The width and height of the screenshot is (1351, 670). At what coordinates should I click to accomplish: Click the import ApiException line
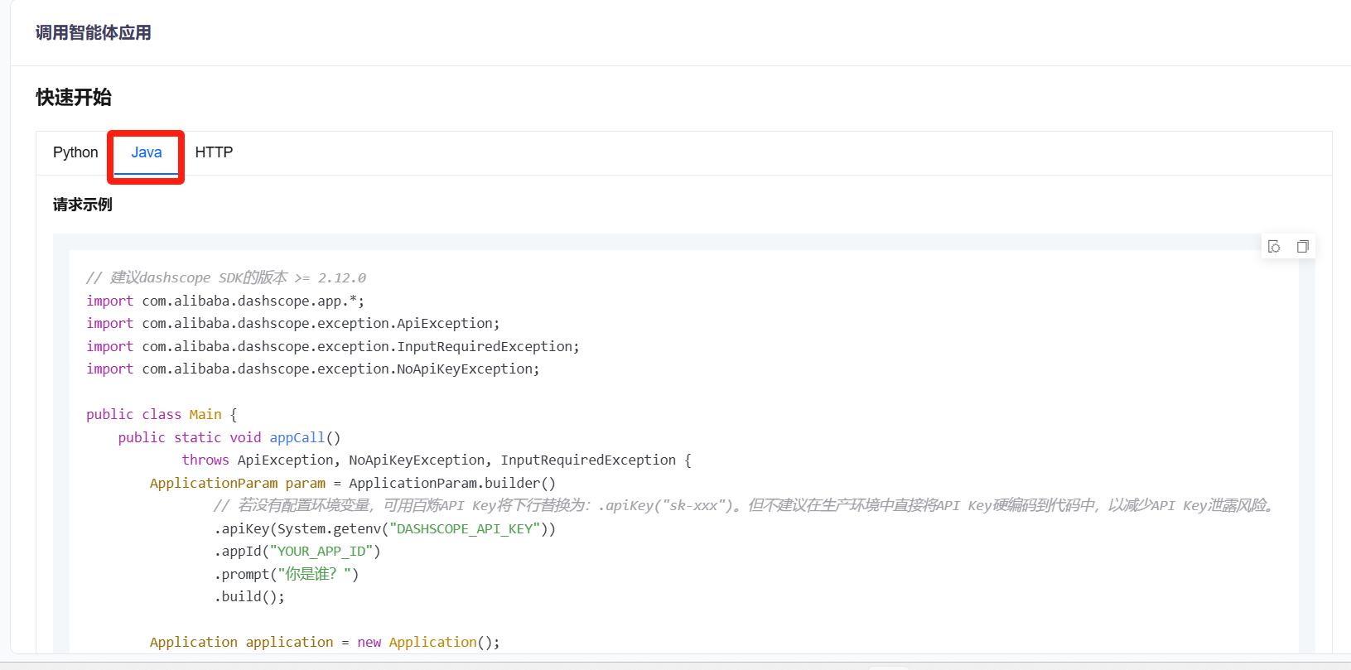pyautogui.click(x=293, y=323)
